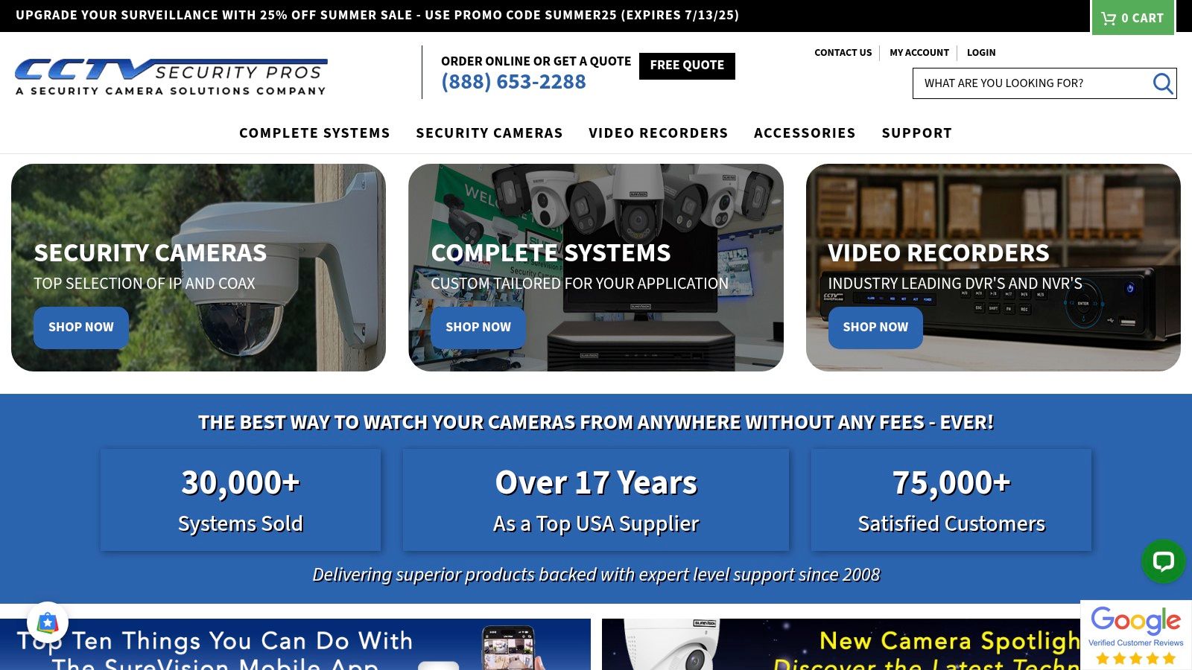The image size is (1192, 670).
Task: Click the CCTV Security Pros logo
Action: point(171,77)
